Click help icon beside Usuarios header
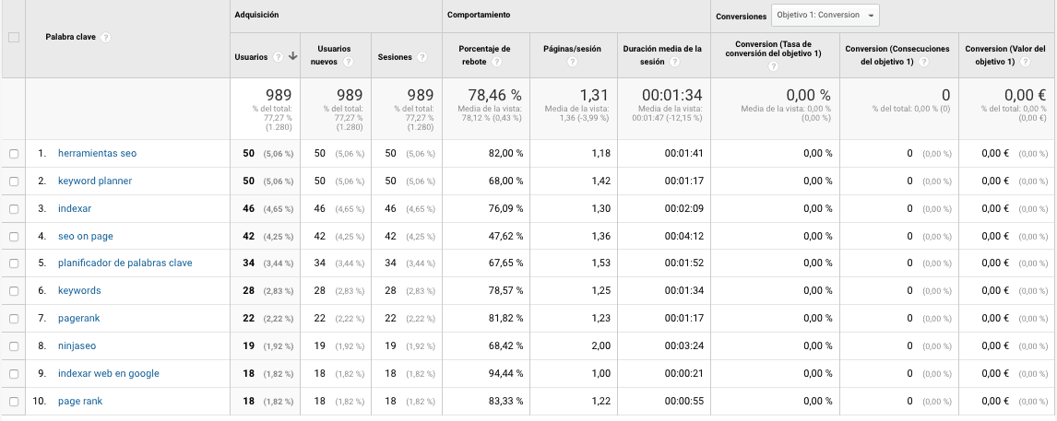 (x=278, y=57)
